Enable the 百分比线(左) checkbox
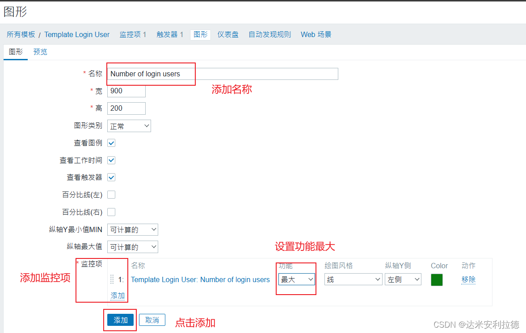The width and height of the screenshot is (526, 333). pos(111,195)
